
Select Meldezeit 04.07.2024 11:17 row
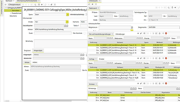point(134,53)
